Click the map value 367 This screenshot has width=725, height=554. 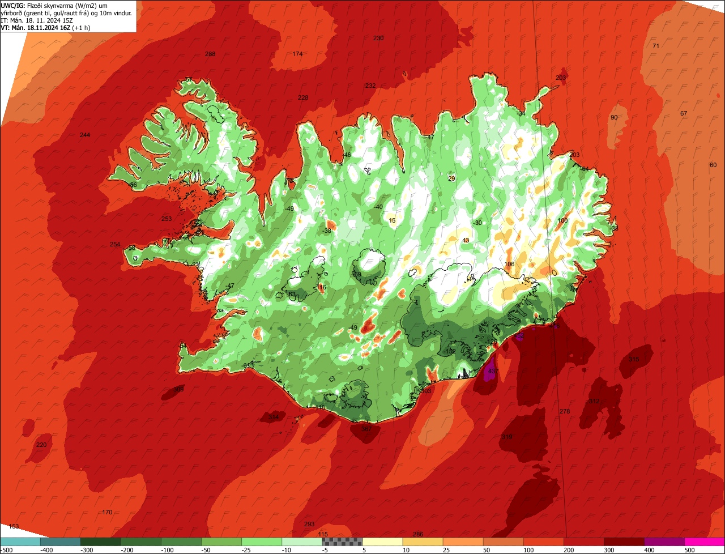tap(366, 429)
